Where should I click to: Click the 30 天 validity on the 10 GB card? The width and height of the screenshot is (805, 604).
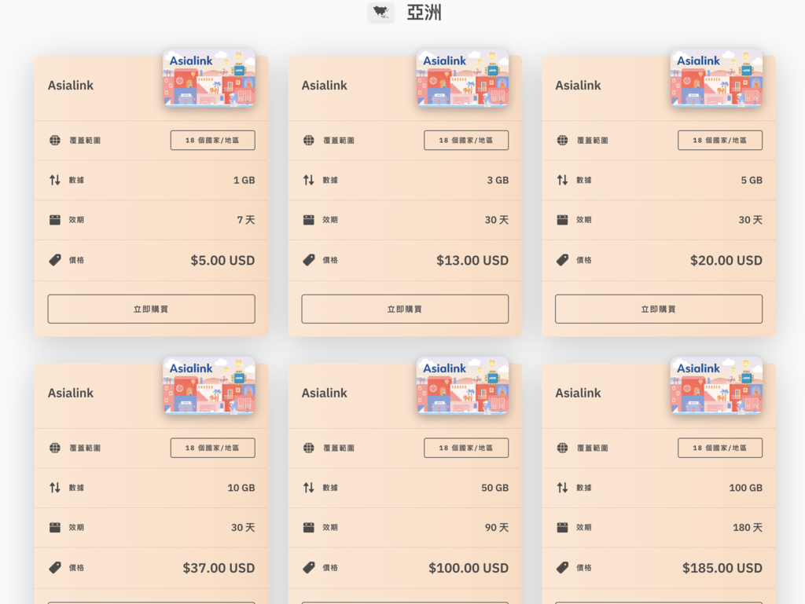[x=243, y=528]
